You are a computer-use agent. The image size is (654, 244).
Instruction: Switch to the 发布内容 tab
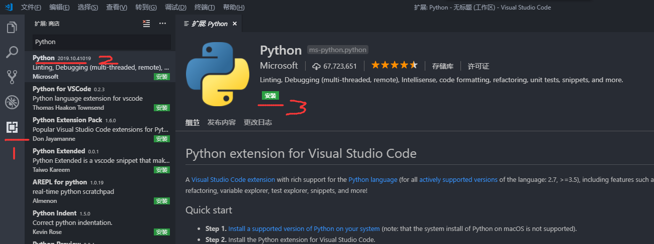222,122
